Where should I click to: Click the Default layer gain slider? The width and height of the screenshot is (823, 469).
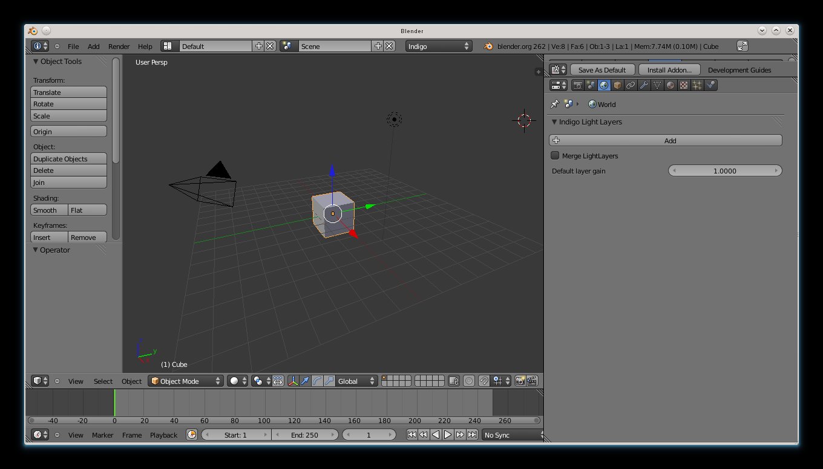click(724, 171)
